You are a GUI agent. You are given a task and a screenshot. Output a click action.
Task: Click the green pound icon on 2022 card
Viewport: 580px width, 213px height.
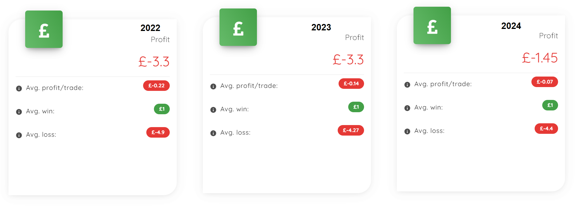pos(44,29)
